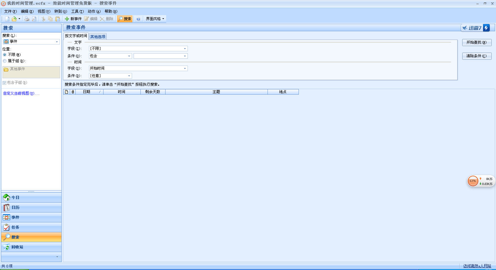
Task: Open the 视图(V) menu
Action: pos(44,11)
